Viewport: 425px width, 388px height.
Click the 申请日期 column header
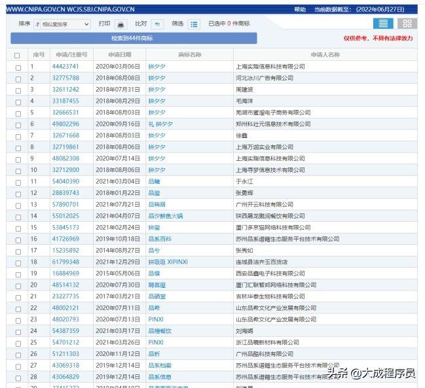click(119, 55)
